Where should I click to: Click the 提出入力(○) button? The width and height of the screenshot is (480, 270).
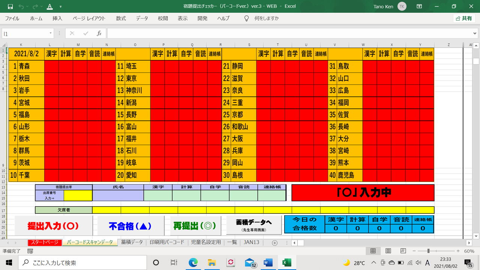(x=53, y=226)
